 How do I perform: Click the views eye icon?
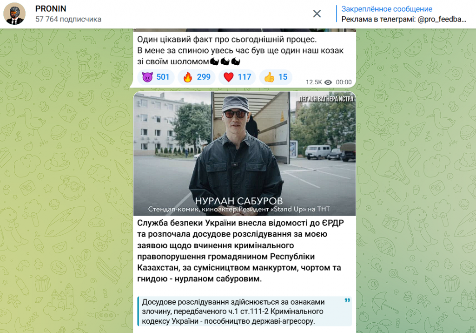(328, 82)
